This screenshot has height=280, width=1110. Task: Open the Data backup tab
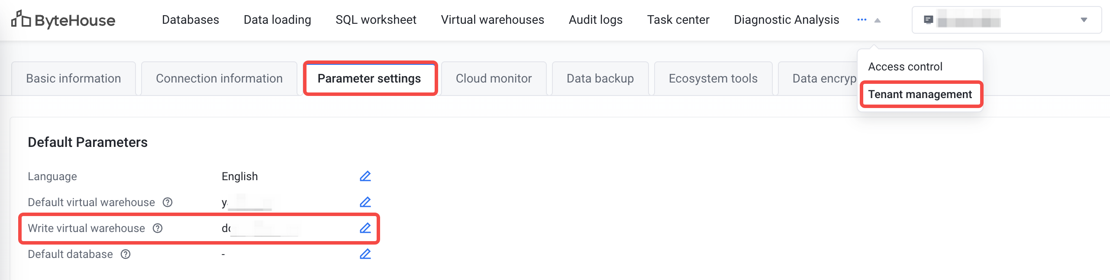tap(600, 79)
